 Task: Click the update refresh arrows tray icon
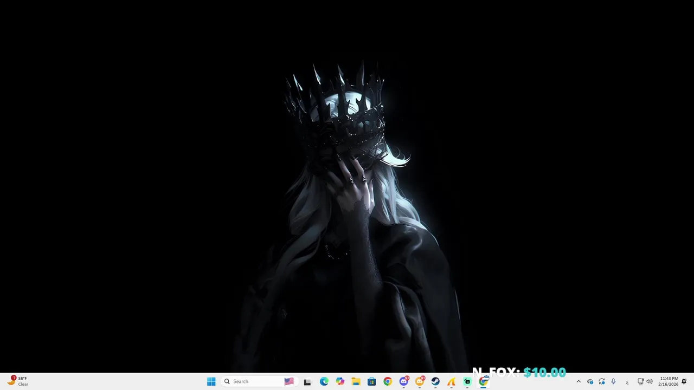pyautogui.click(x=602, y=381)
